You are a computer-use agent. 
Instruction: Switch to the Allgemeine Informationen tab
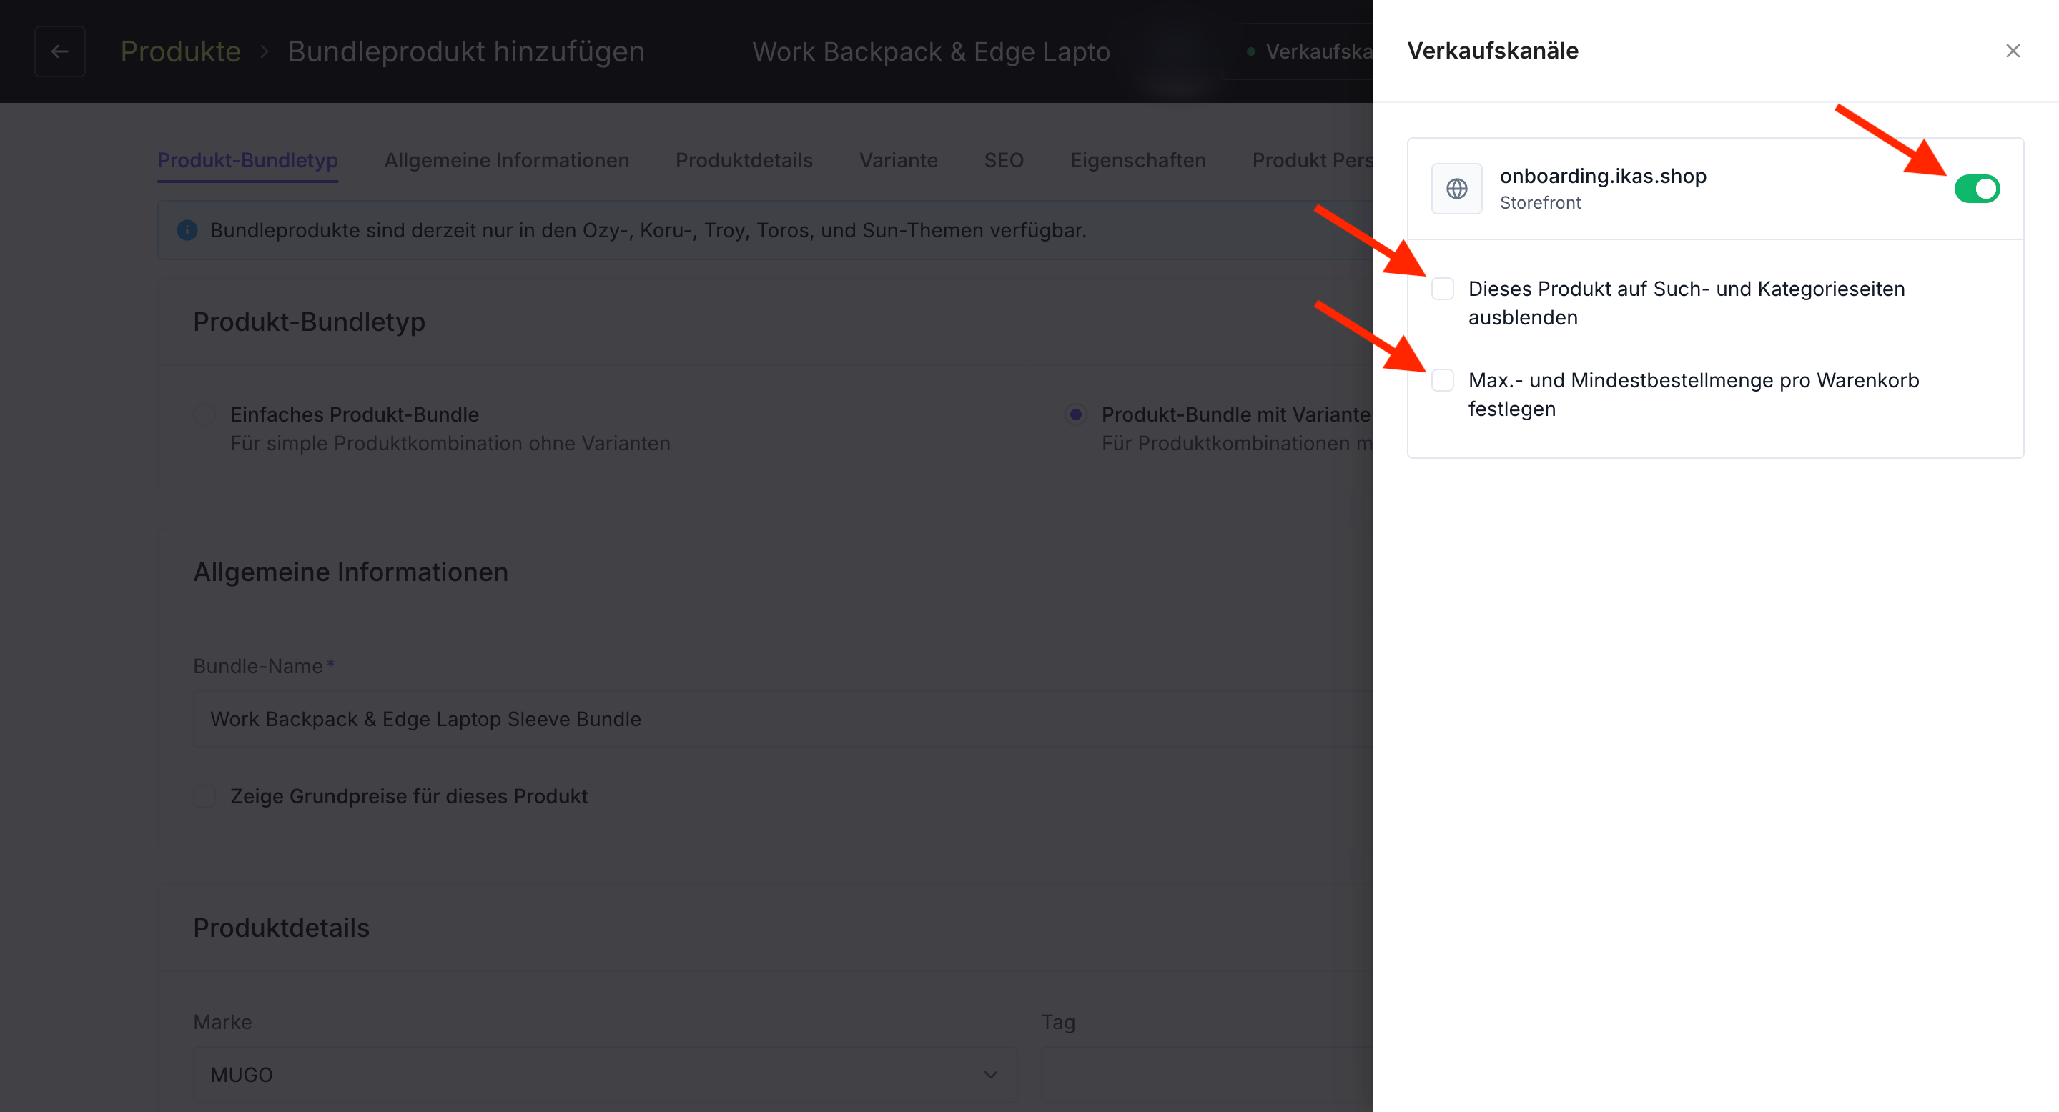507,161
